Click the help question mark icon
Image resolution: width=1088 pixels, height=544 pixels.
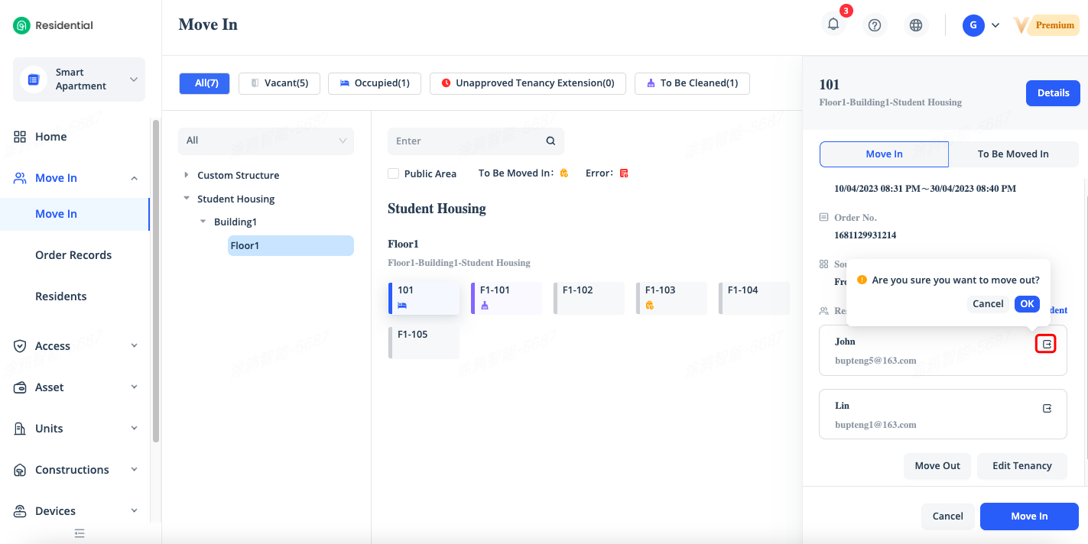[875, 25]
